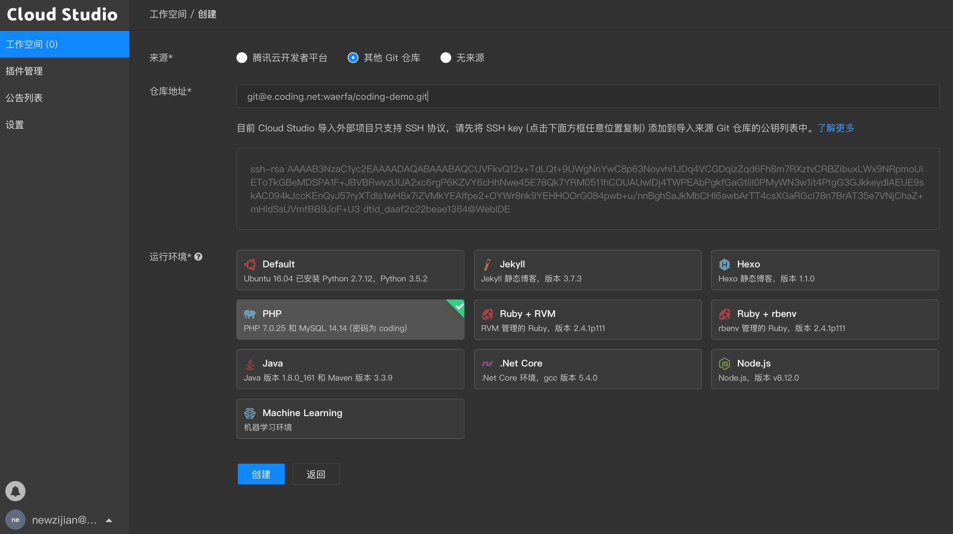Click text 'Jekyll 静态博客，版本 3.7.3'
The width and height of the screenshot is (953, 534).
point(531,279)
